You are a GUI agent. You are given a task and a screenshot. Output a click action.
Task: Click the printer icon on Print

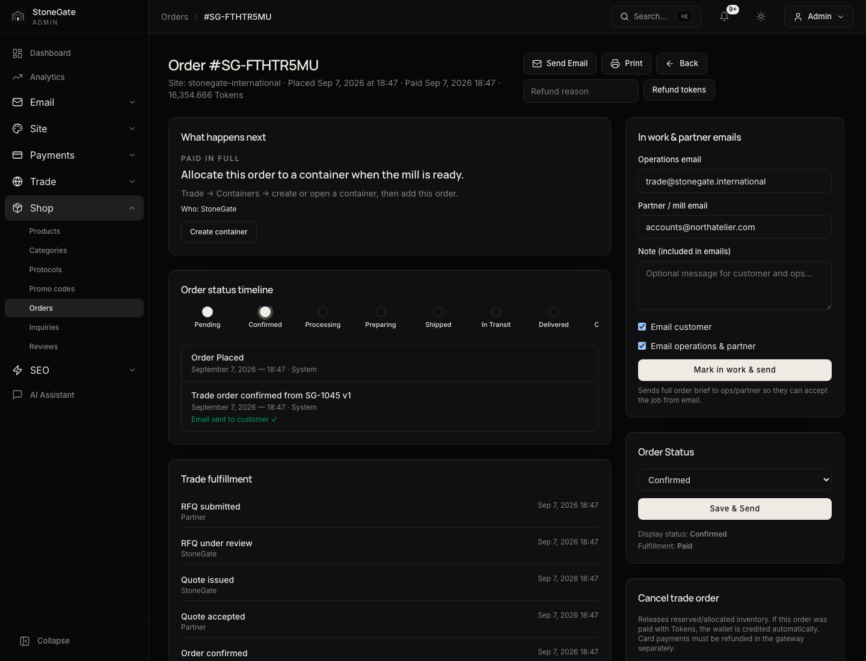click(615, 64)
